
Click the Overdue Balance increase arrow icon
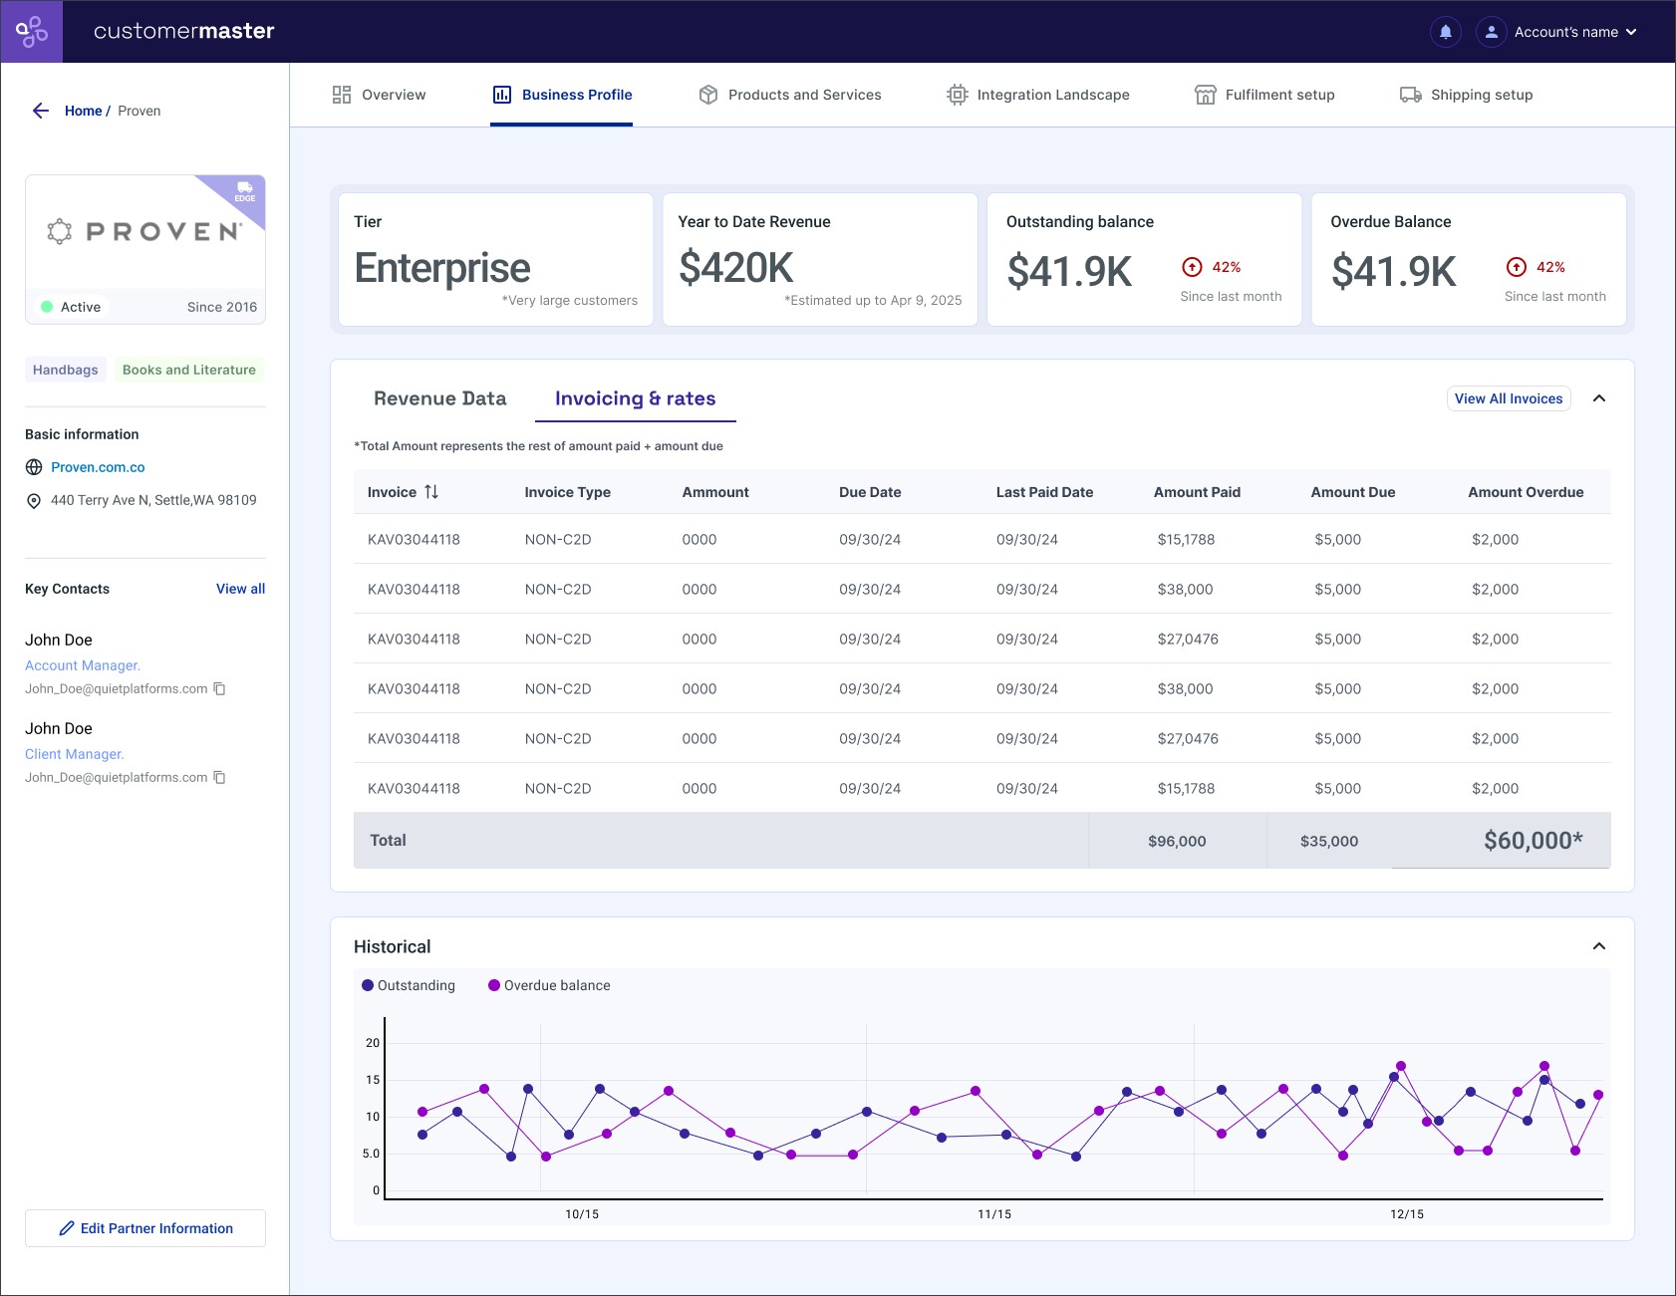pos(1517,267)
